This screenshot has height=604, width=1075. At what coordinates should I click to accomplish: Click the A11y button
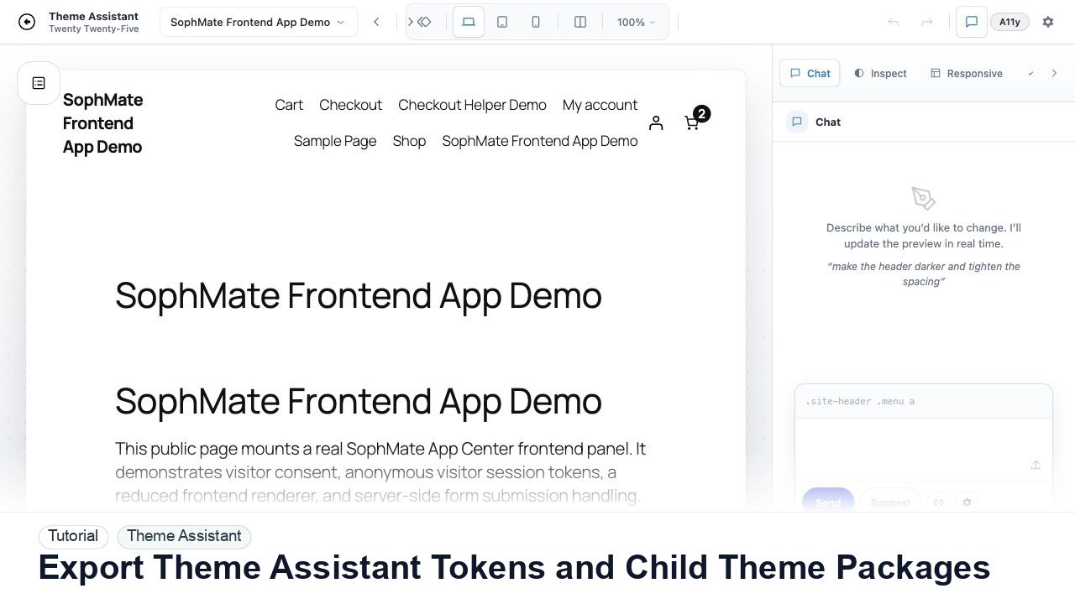pyautogui.click(x=1009, y=22)
